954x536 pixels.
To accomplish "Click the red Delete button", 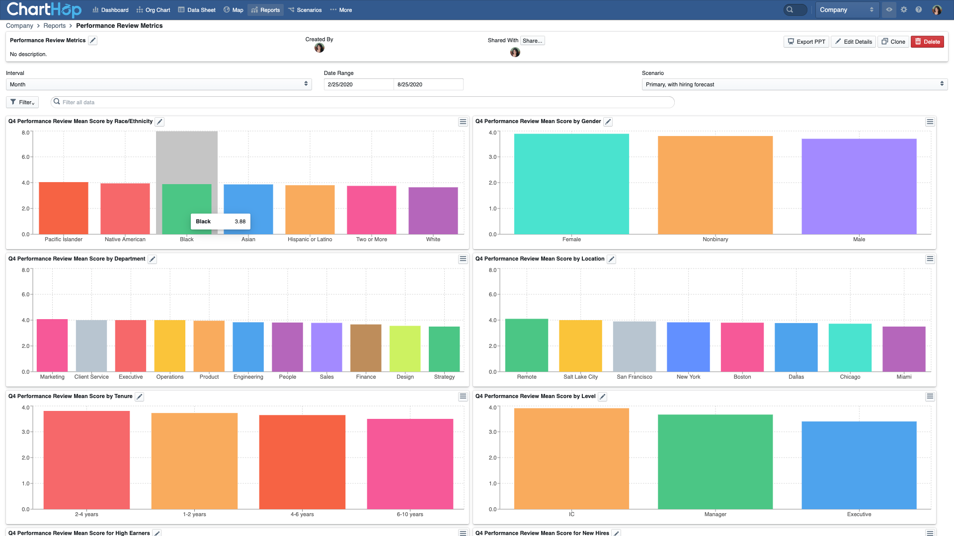I will [x=927, y=42].
